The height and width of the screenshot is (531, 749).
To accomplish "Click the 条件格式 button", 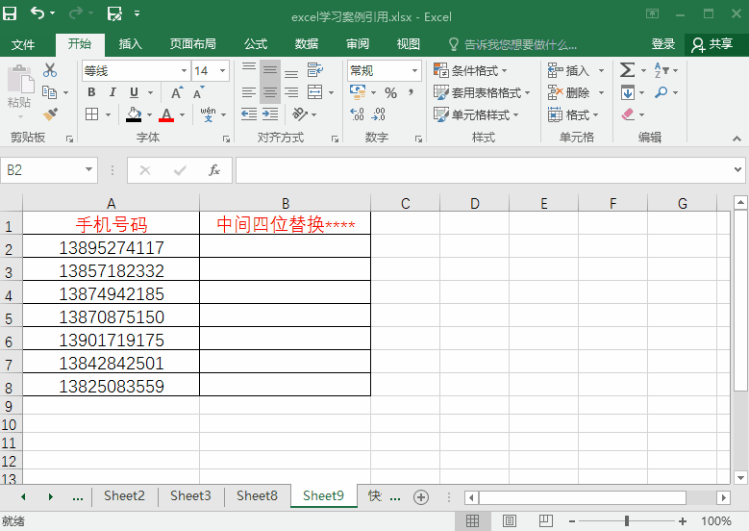I will pyautogui.click(x=470, y=70).
